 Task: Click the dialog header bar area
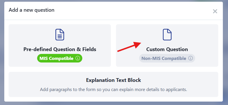[x=113, y=11]
